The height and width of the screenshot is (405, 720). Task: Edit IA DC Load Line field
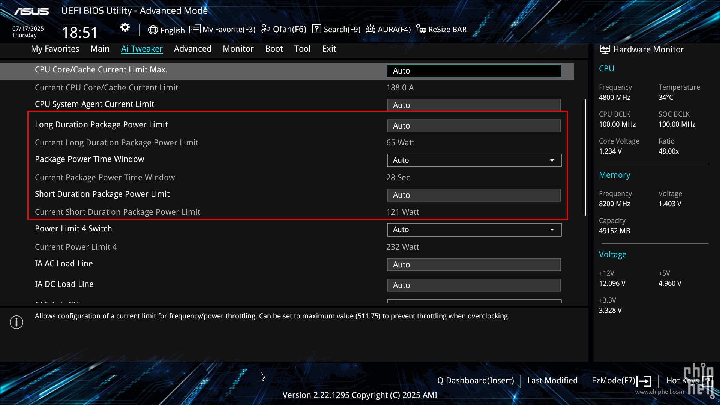click(474, 285)
